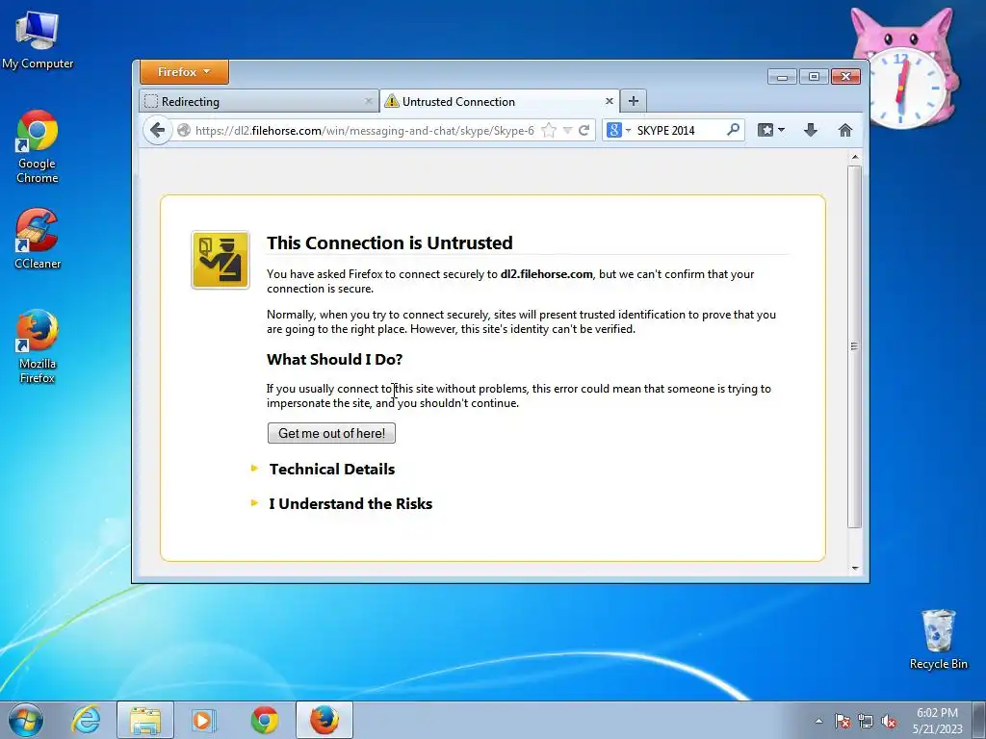Click the address bar URL field

tap(364, 131)
